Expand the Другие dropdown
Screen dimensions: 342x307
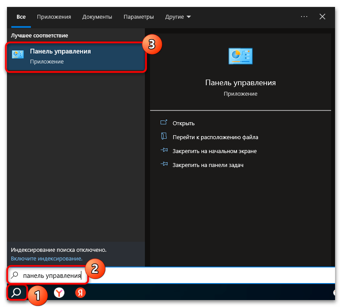click(x=178, y=17)
